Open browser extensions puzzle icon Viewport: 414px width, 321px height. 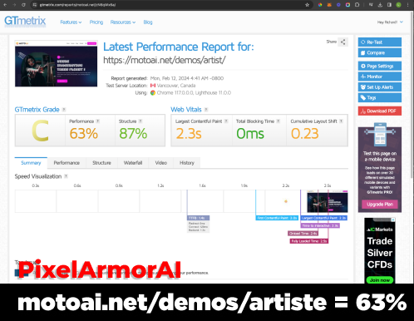tap(357, 5)
